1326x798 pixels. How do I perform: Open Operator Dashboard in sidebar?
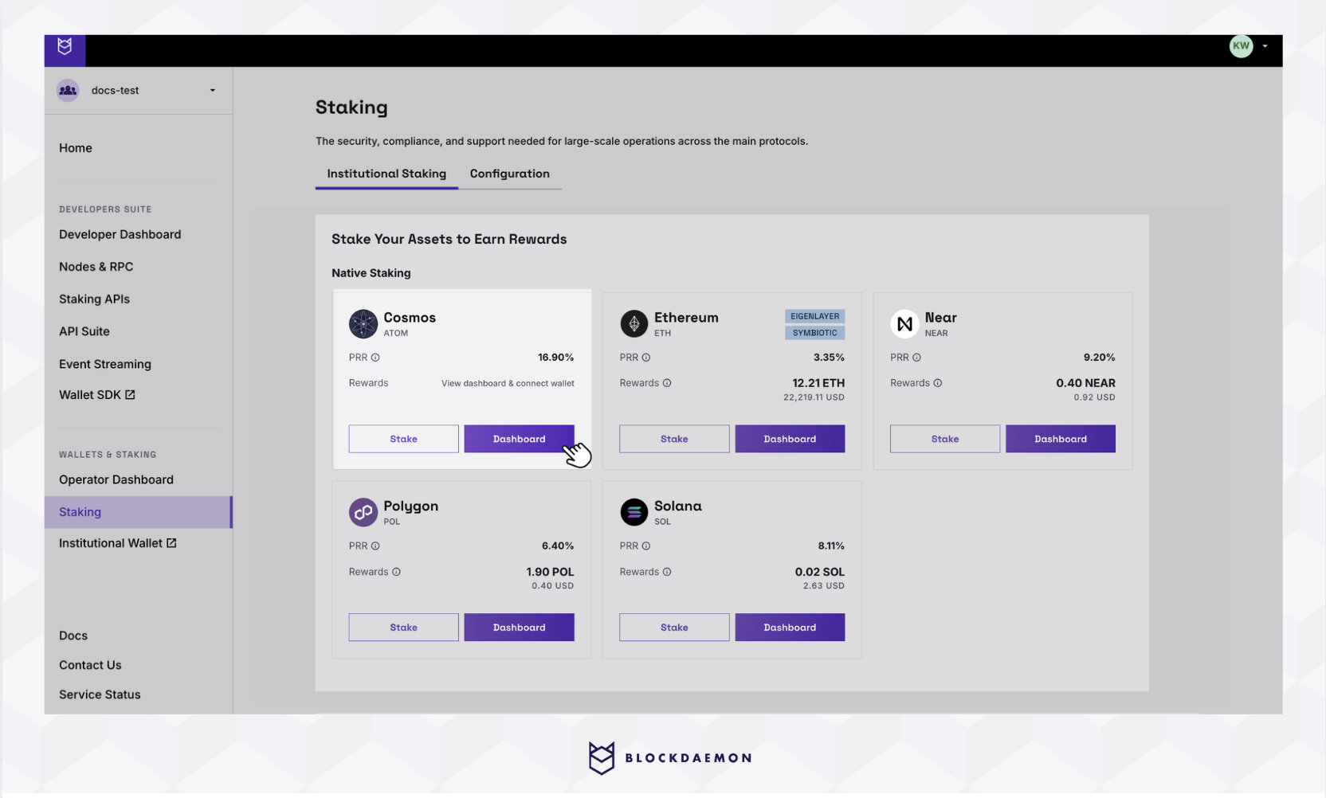tap(116, 479)
